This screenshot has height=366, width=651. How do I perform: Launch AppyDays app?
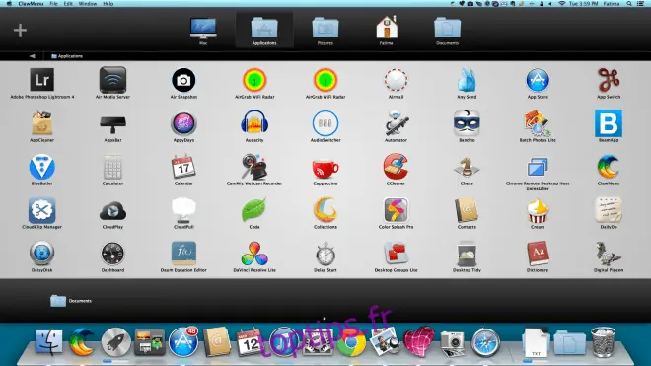[x=183, y=123]
